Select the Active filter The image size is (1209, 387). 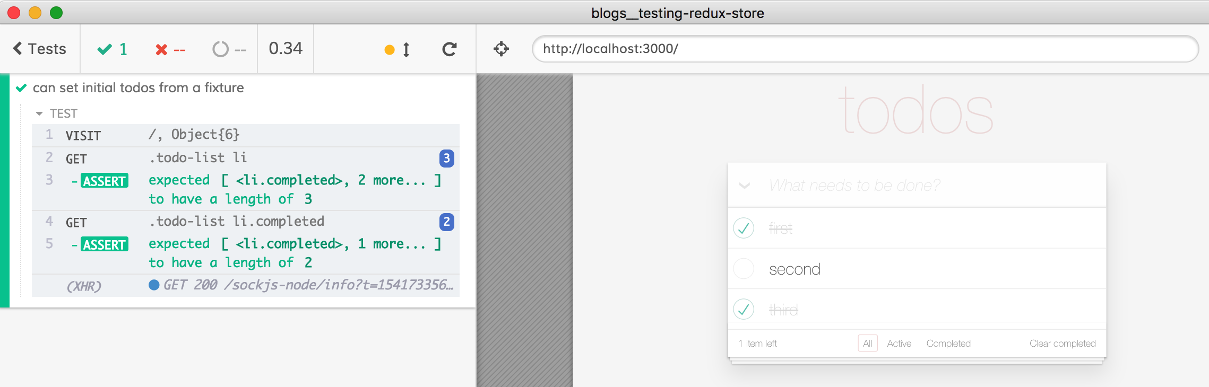coord(899,344)
